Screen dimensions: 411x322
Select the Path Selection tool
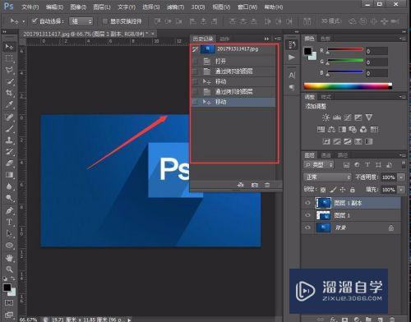[x=9, y=233]
